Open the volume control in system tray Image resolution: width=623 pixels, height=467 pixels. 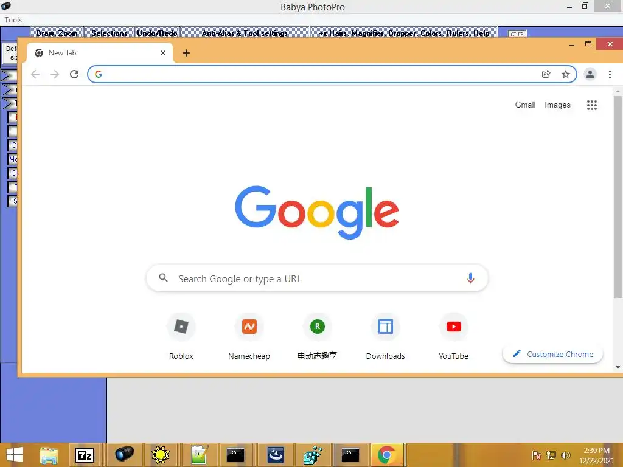coord(565,455)
